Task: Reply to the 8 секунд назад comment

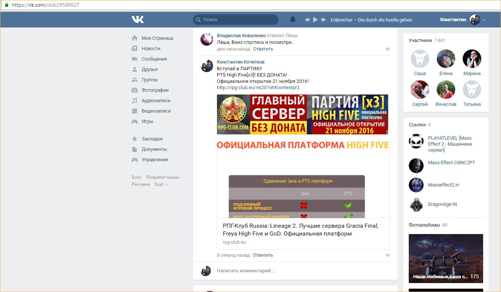Action: tap(263, 255)
